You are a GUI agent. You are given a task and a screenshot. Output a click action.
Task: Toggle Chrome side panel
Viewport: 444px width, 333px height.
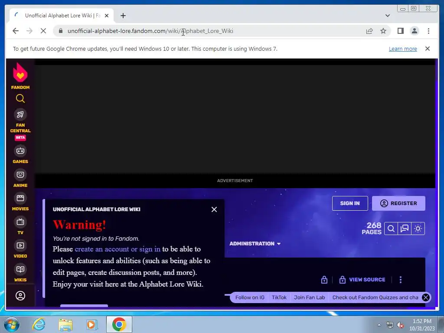coord(400,31)
